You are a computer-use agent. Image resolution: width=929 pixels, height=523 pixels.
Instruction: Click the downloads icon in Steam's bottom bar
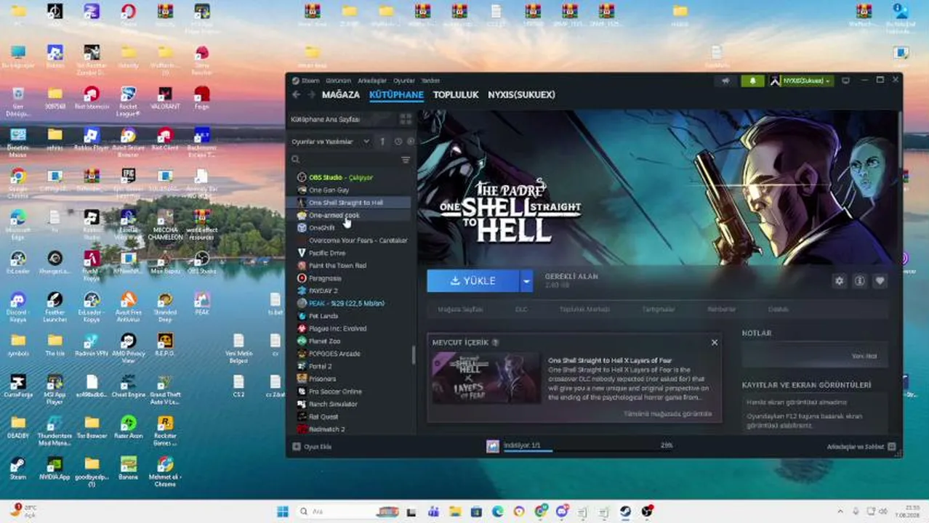pos(493,446)
